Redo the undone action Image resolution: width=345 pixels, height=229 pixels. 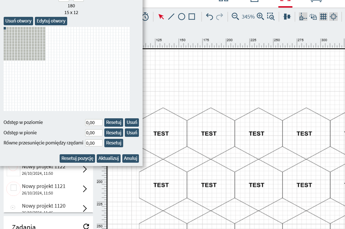coord(220,17)
